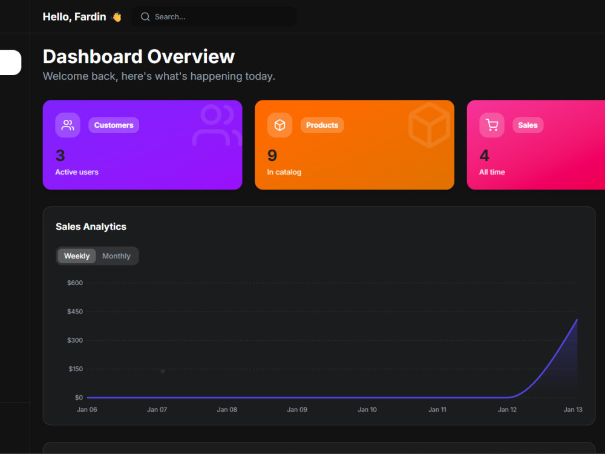Click the Customers badge label
605x454 pixels.
point(114,125)
